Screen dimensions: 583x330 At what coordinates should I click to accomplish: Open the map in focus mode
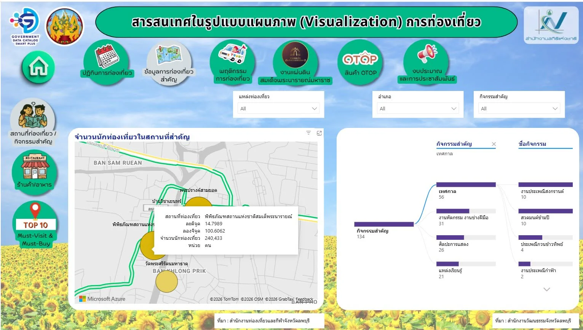(319, 133)
